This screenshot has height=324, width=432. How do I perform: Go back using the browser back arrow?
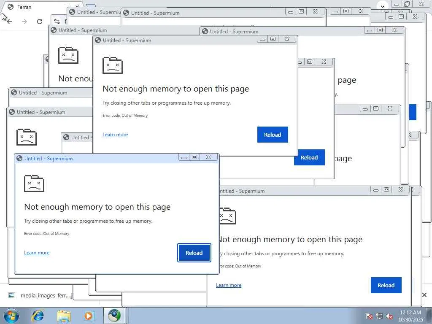coord(9,22)
